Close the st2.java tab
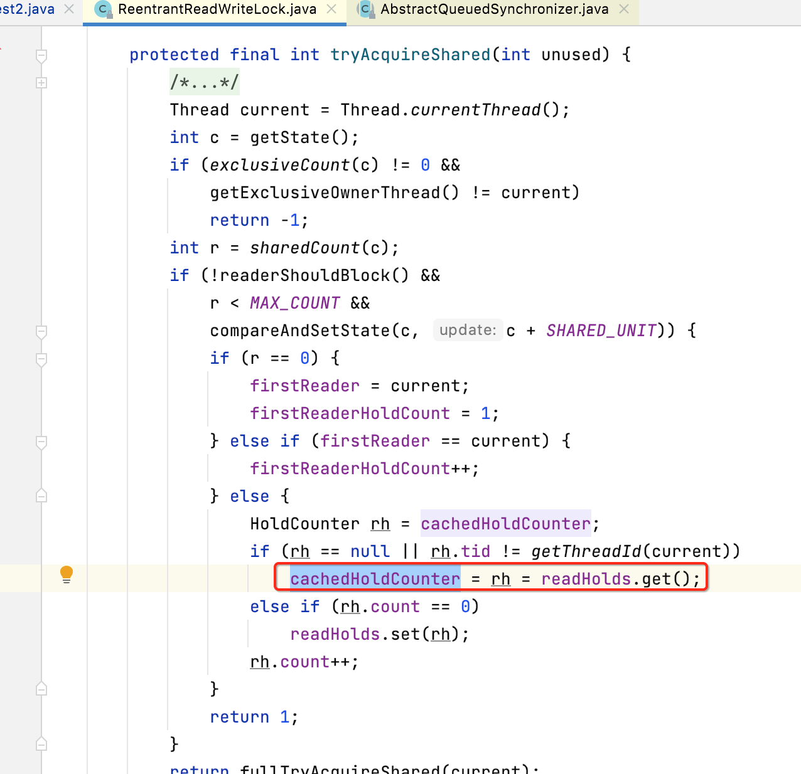Image resolution: width=801 pixels, height=774 pixels. (x=70, y=9)
